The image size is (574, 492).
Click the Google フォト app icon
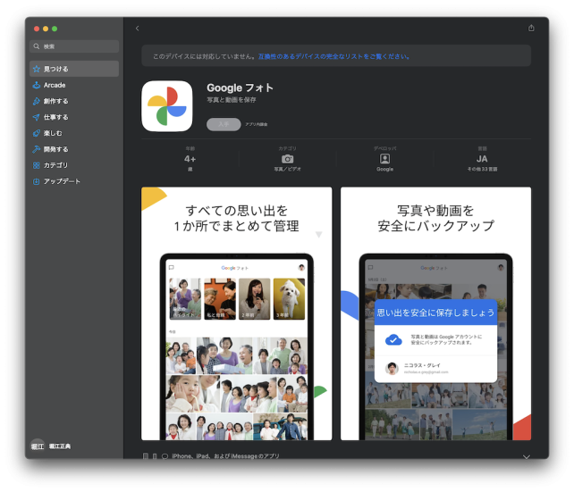point(167,106)
